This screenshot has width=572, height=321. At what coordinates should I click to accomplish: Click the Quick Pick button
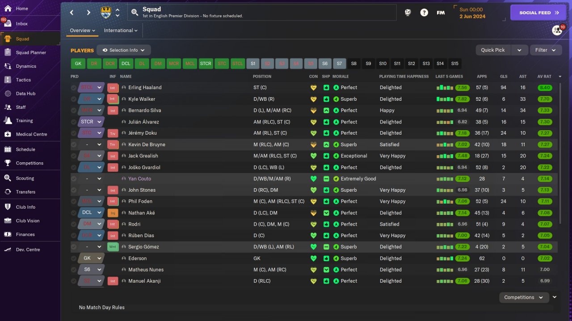click(493, 50)
